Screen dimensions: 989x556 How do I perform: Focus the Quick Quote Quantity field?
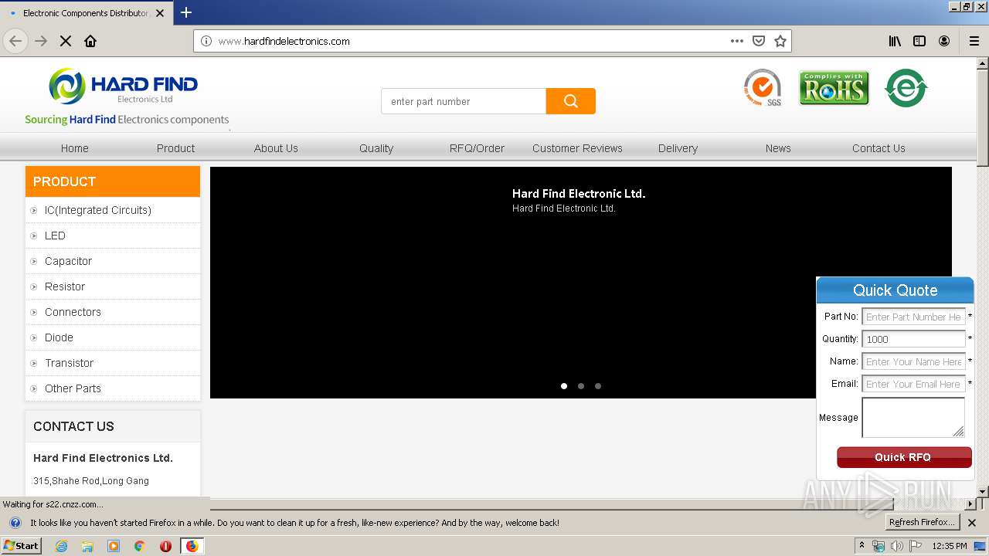click(913, 339)
